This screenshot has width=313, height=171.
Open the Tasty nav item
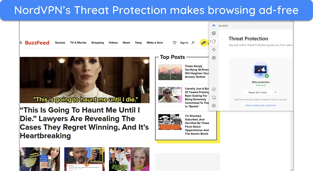click(138, 43)
